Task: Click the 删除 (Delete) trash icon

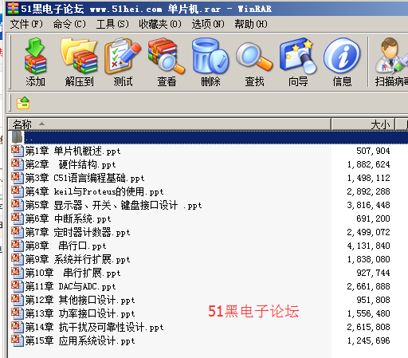Action: click(210, 62)
